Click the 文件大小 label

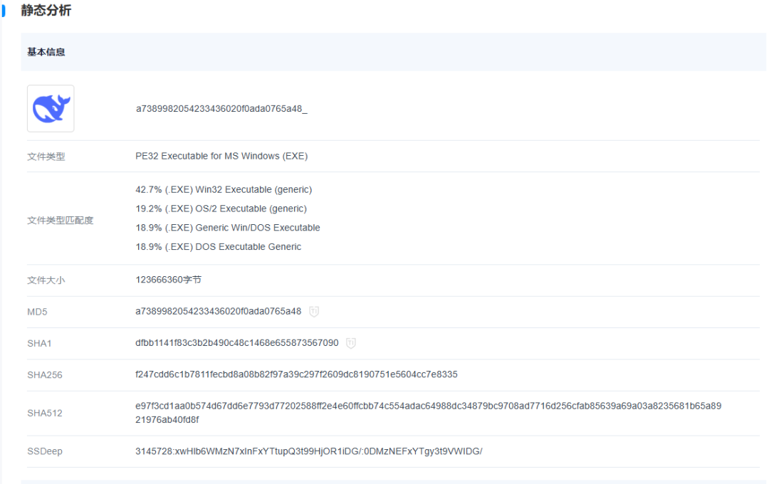tap(46, 280)
